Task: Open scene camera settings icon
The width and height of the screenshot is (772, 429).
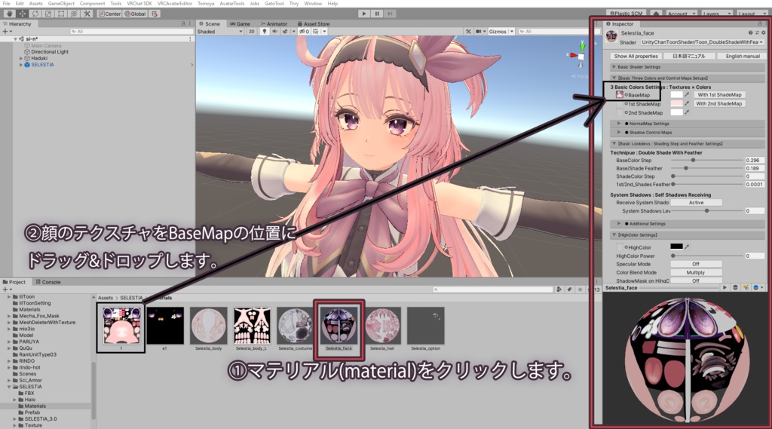Action: click(479, 32)
